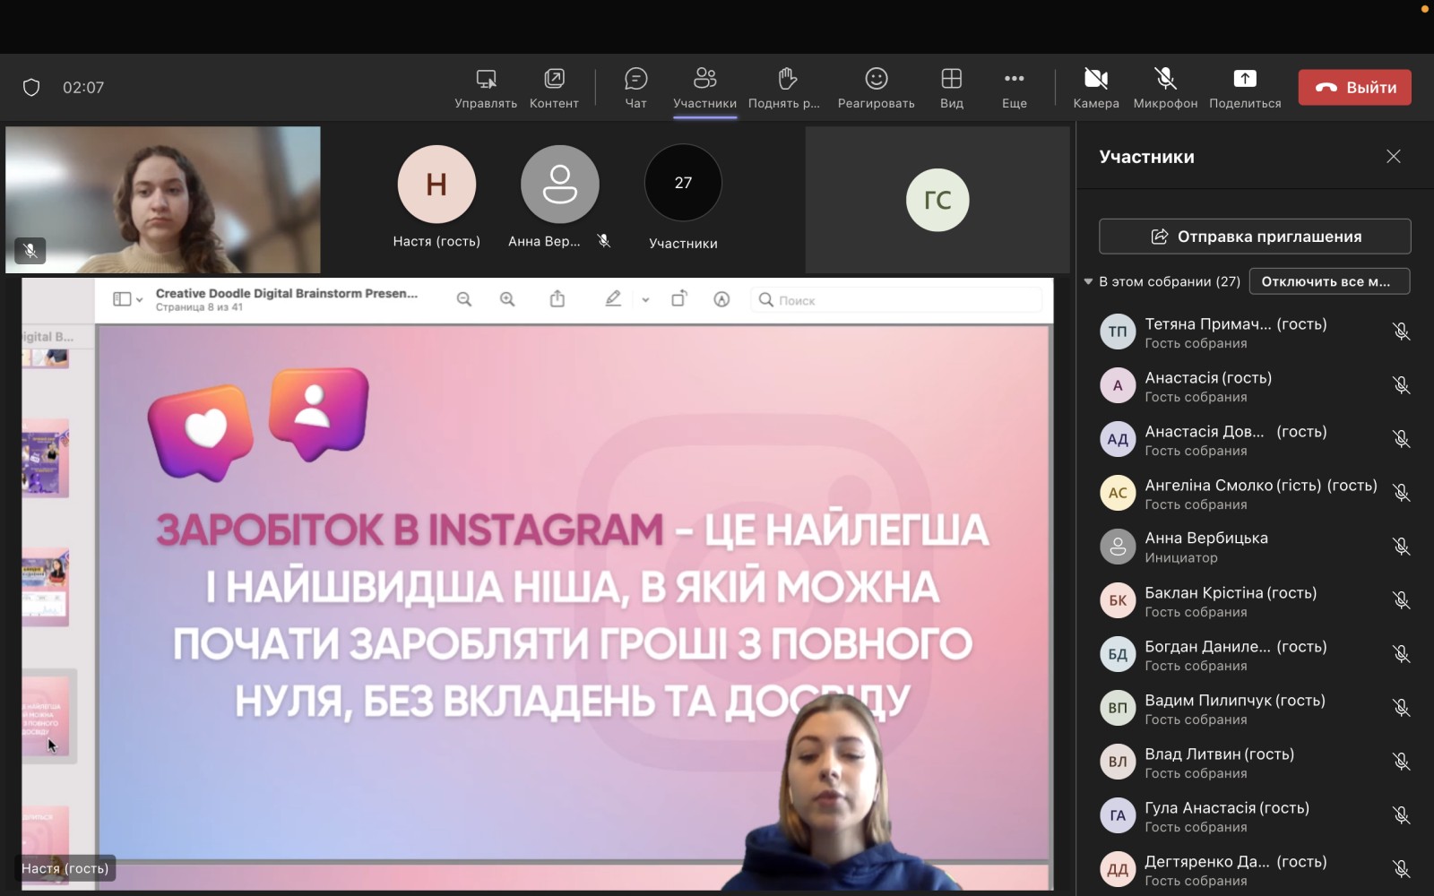Toggle the Участники panel tab
This screenshot has width=1434, height=896.
[704, 88]
